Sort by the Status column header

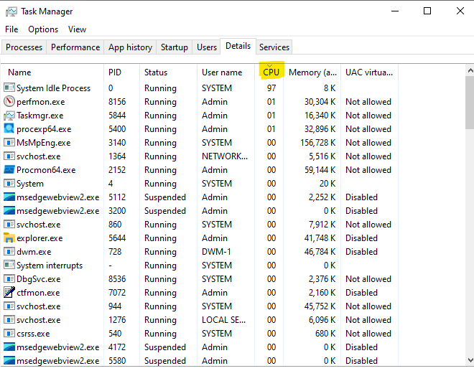tap(168, 72)
